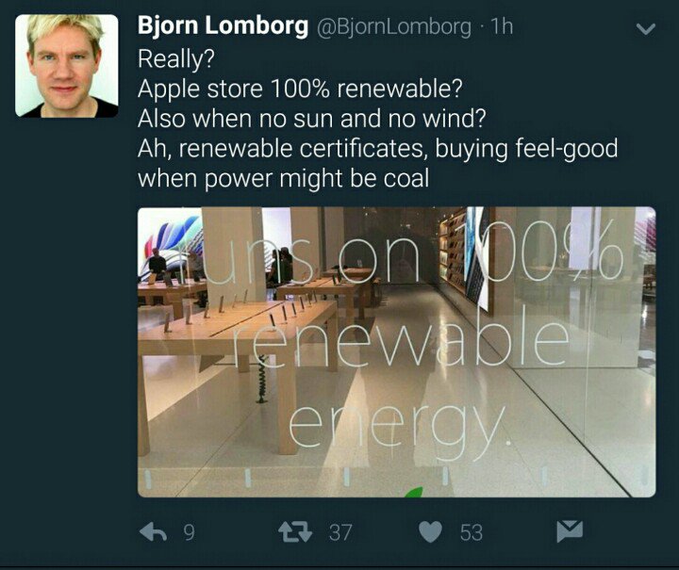
Task: Open Bjorn Lomborg's profile photo
Action: tap(67, 66)
